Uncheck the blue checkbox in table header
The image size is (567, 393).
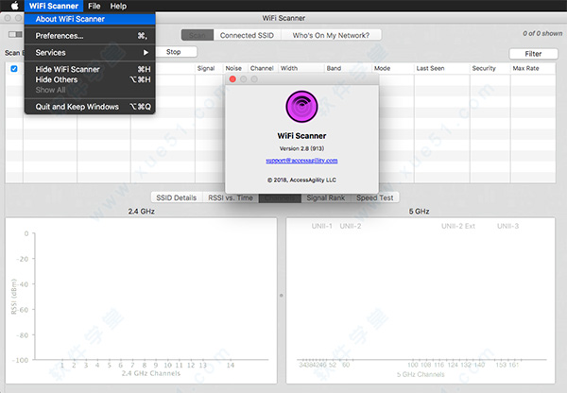[14, 69]
